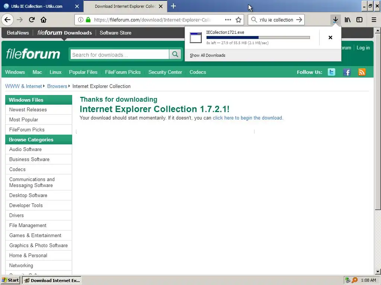Viewport: 381px width, 285px height.
Task: Open FileForum Picks in green navigation bar
Action: 123,72
